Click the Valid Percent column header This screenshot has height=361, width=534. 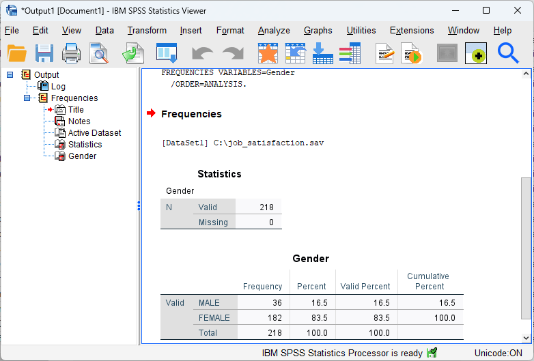tap(365, 286)
